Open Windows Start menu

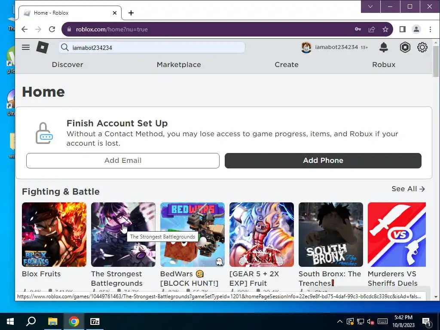coord(10,321)
